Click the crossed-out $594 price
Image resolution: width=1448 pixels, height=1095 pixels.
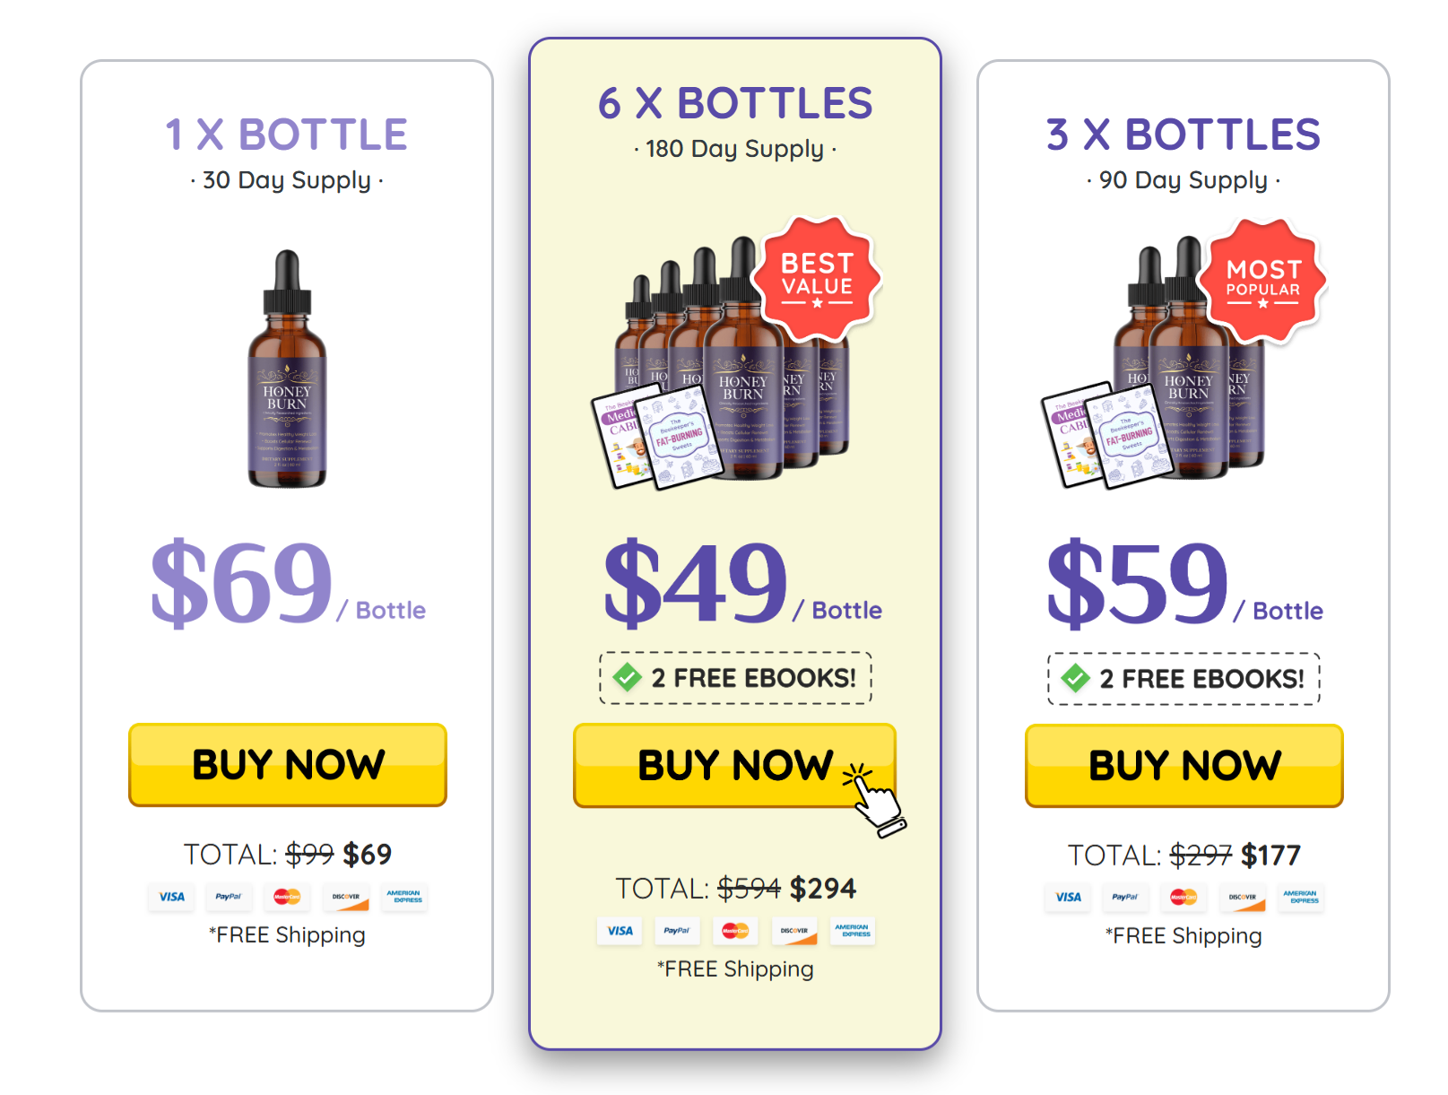click(750, 887)
